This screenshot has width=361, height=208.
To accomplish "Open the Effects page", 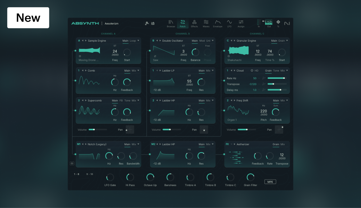I will [194, 24].
